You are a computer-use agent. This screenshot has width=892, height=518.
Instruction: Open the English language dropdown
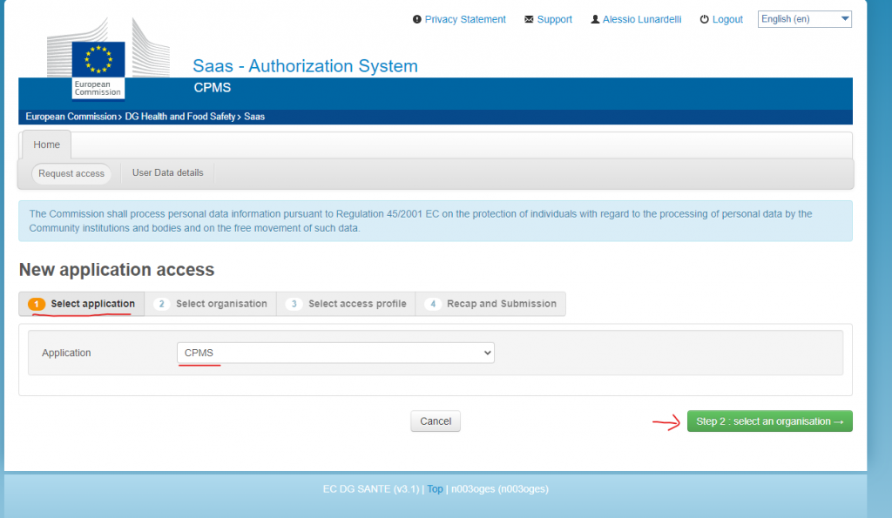point(805,19)
